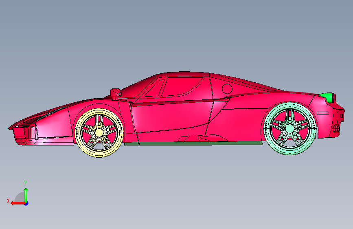Click the front wheel center hub

99,133
